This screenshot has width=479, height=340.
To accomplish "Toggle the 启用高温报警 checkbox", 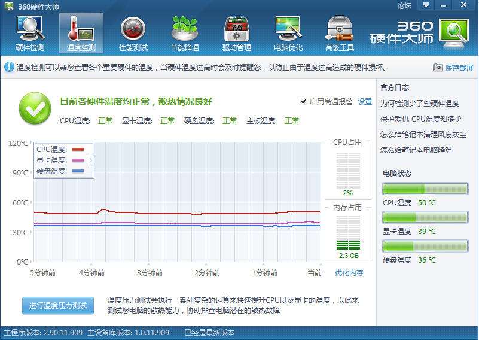I will pyautogui.click(x=303, y=102).
